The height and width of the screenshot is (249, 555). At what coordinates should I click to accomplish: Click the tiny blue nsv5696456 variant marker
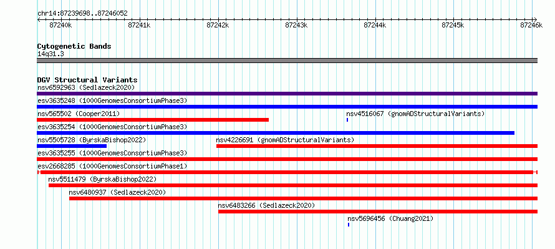349,225
